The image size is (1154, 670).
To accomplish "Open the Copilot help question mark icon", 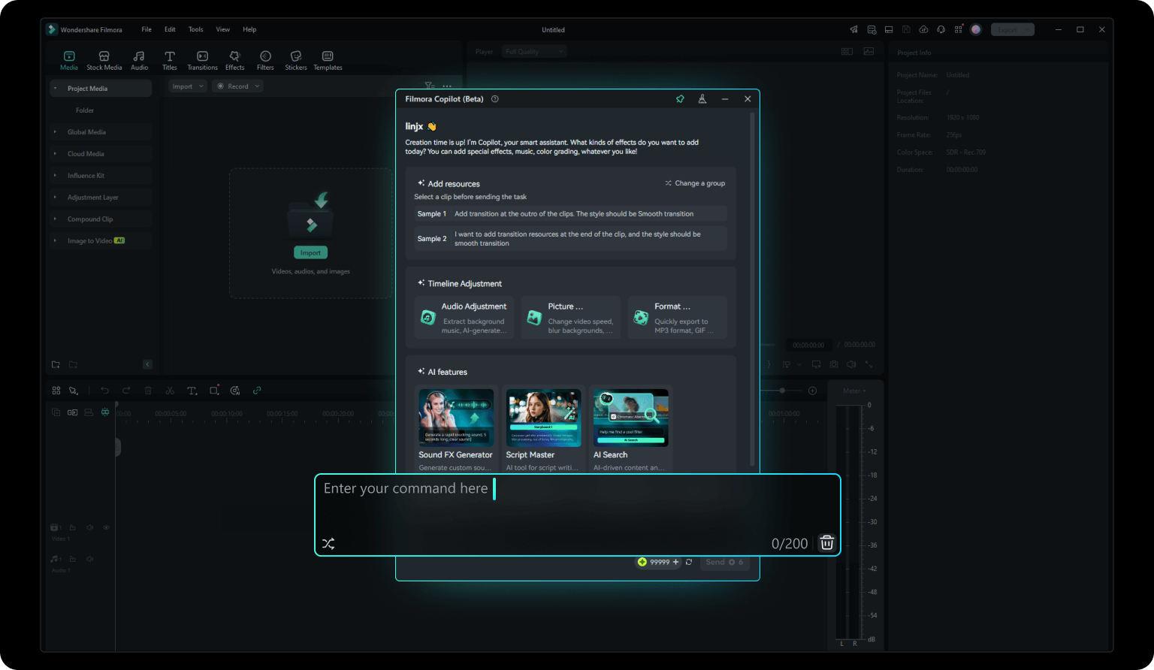I will click(x=494, y=99).
